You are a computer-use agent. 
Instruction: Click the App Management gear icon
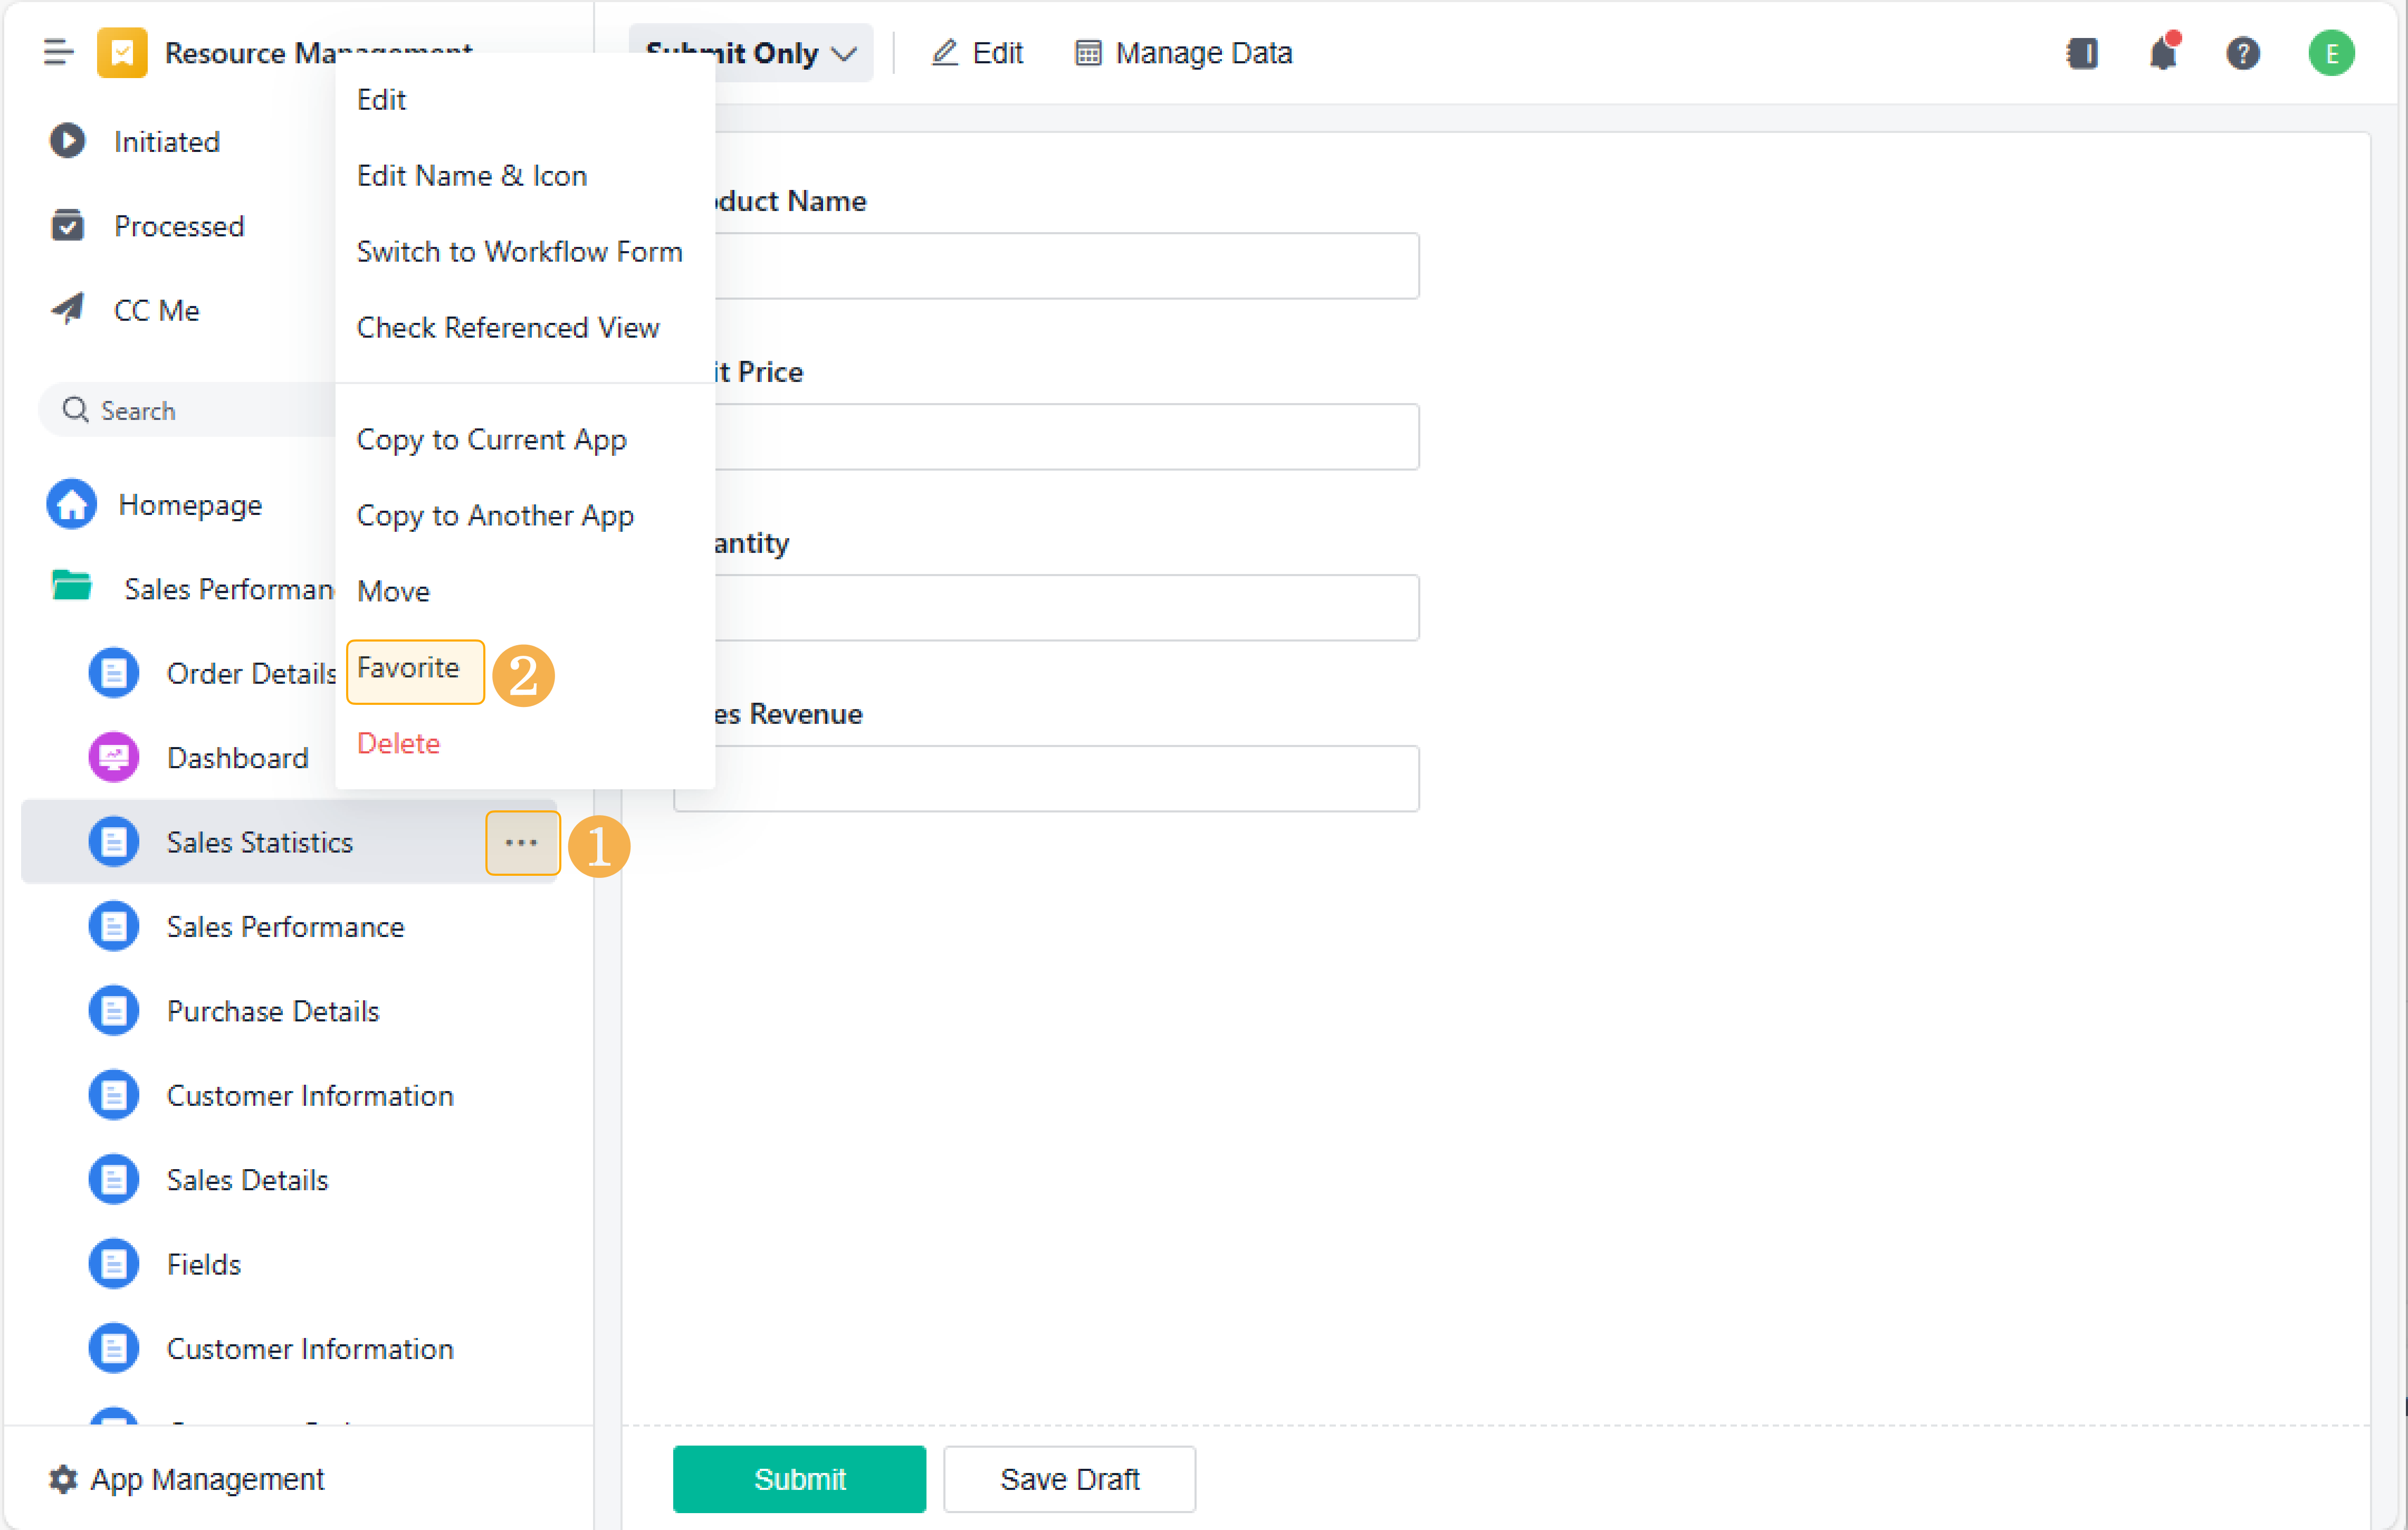pyautogui.click(x=63, y=1478)
